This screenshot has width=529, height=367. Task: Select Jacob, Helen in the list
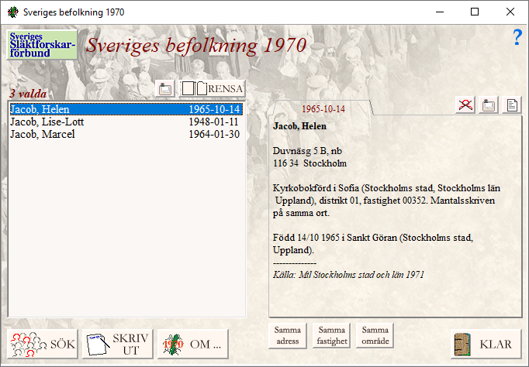click(126, 109)
